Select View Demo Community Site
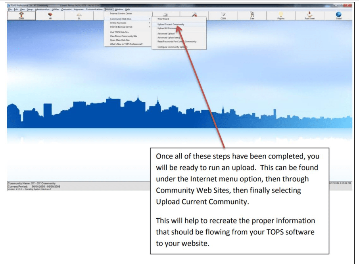The width and height of the screenshot is (359, 267). coord(128,36)
